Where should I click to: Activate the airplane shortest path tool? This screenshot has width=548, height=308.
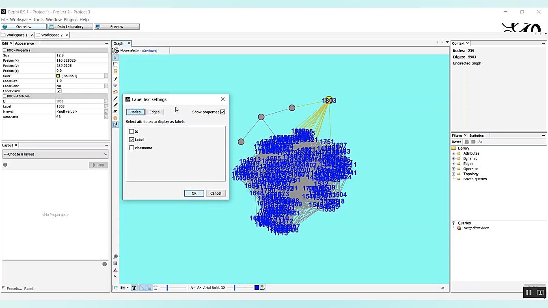115,112
